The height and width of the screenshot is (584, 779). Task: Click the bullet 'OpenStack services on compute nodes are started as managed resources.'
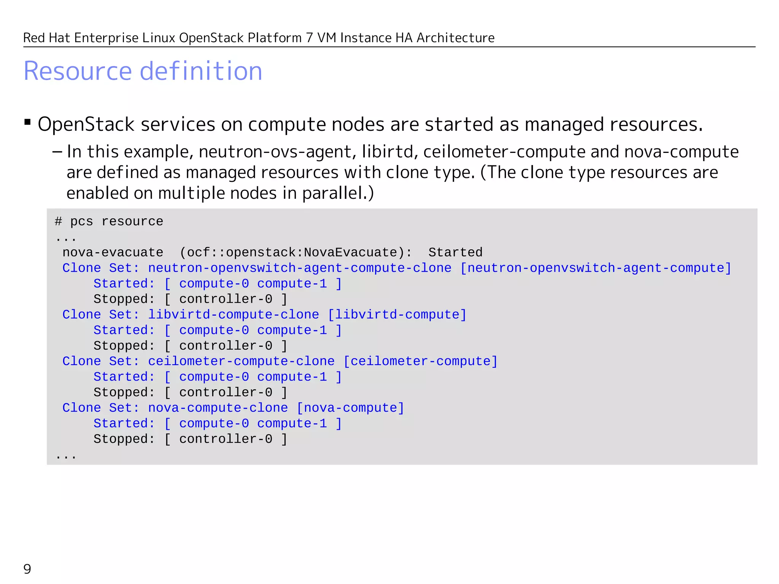[x=370, y=124]
